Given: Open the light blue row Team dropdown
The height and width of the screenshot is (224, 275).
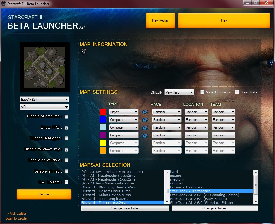Looking at the screenshot, I should (x=223, y=127).
